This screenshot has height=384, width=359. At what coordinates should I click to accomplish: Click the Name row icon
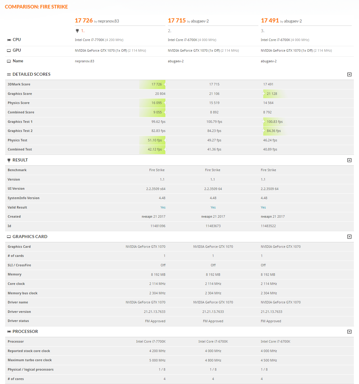9,61
